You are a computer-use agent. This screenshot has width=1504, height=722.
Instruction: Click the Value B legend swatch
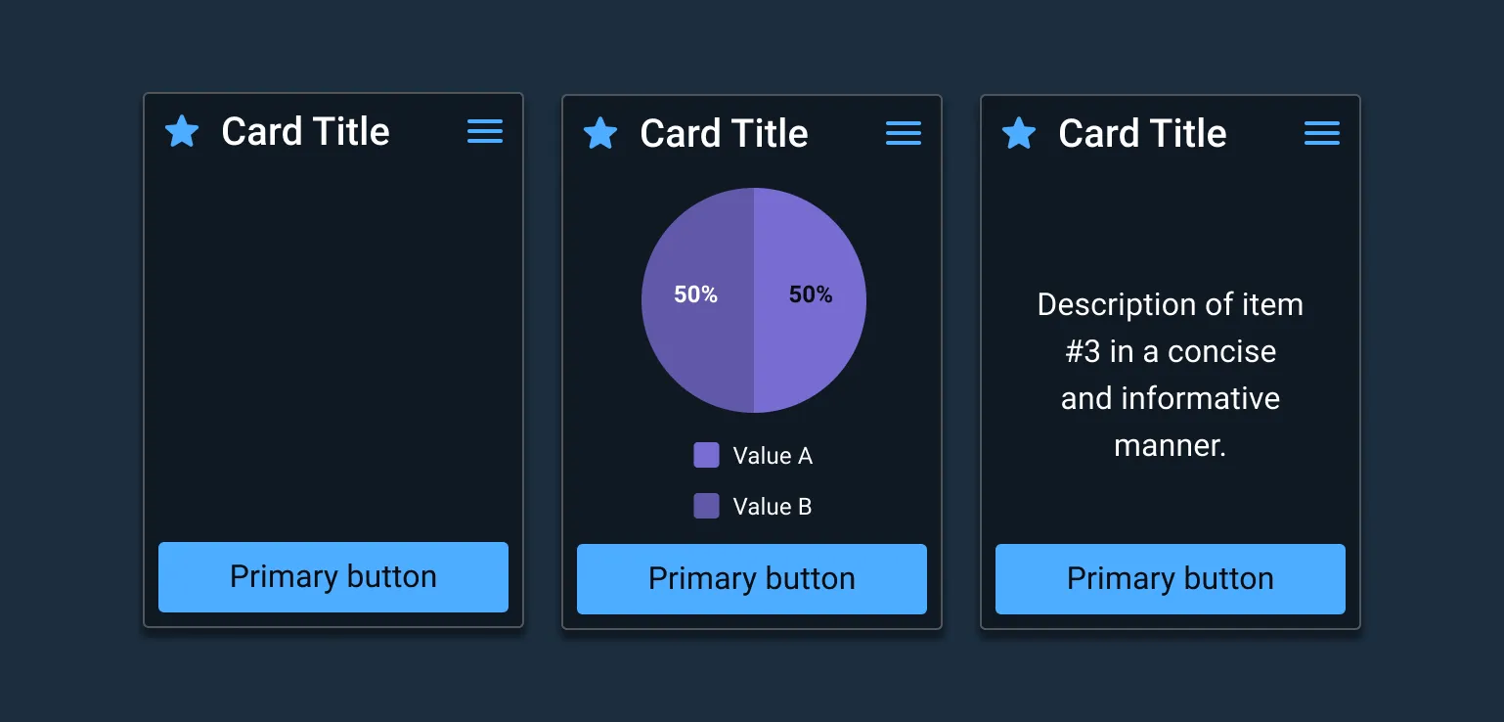tap(706, 506)
